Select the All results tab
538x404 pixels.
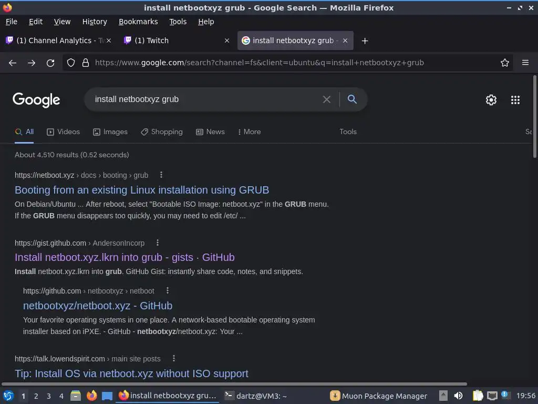24,132
